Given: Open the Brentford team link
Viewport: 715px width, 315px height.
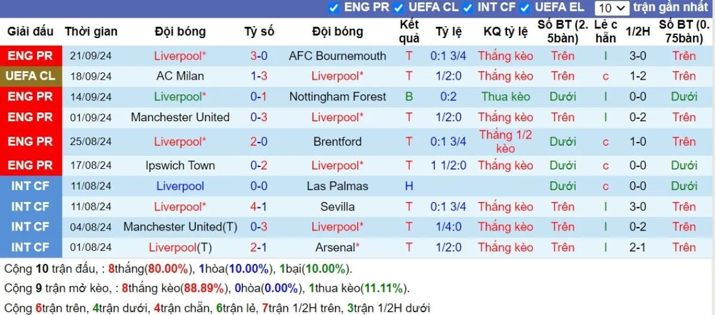Looking at the screenshot, I should (x=337, y=141).
